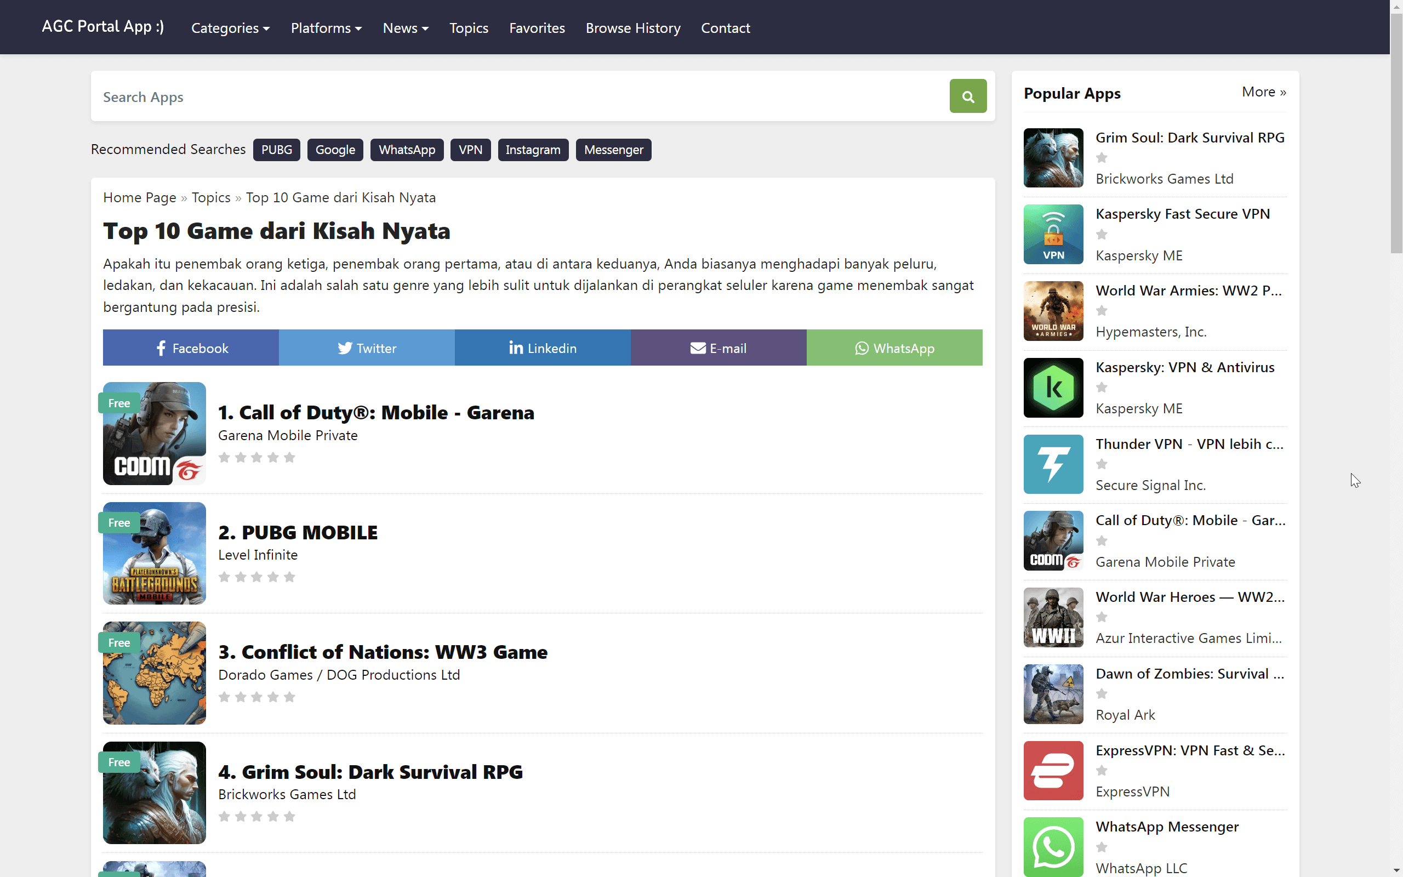The width and height of the screenshot is (1403, 877).
Task: Open the Contact menu item
Action: pyautogui.click(x=725, y=28)
